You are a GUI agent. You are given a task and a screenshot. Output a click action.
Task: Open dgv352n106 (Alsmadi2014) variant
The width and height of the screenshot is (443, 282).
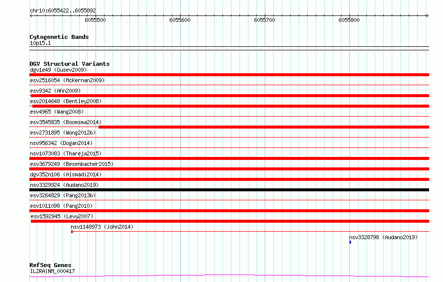(66, 174)
